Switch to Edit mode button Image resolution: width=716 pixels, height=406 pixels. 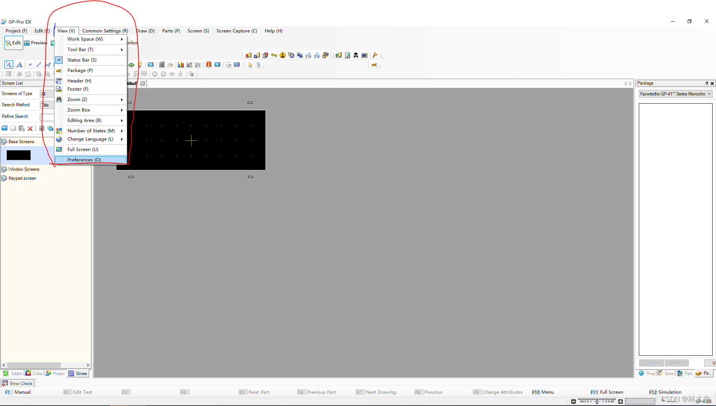pyautogui.click(x=13, y=43)
